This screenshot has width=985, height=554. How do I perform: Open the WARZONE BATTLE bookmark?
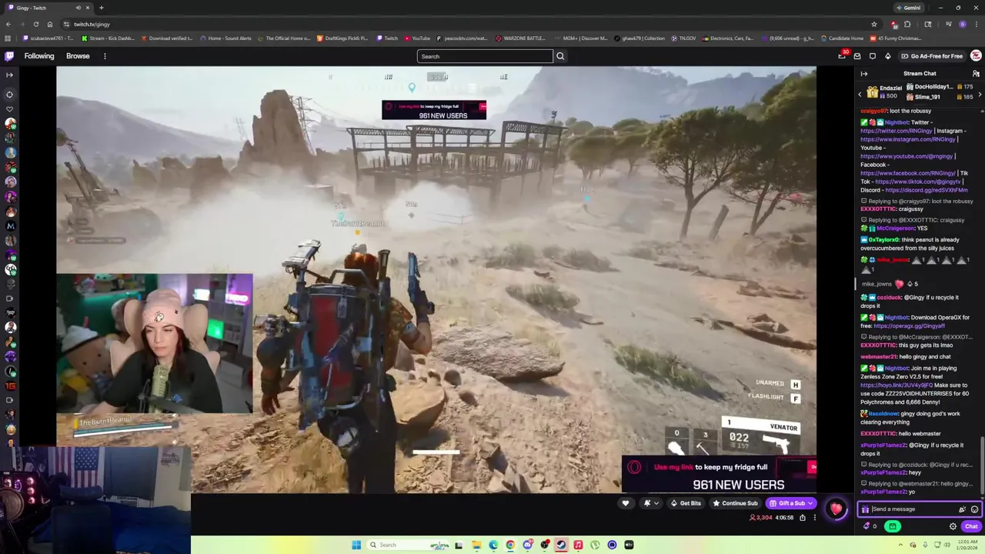(520, 38)
